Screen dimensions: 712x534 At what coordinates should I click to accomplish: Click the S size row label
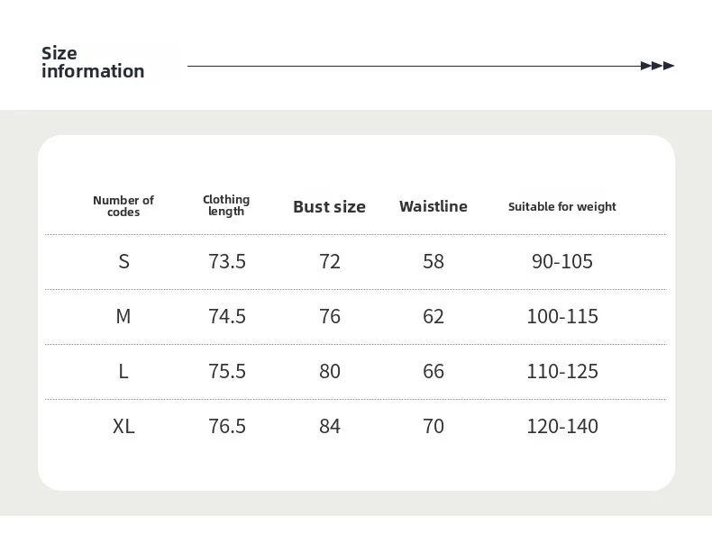124,261
